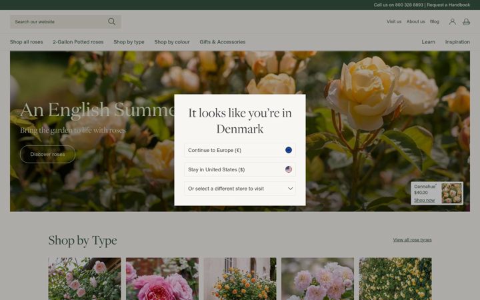
Task: Open Shop by type menu
Action: 129,42
